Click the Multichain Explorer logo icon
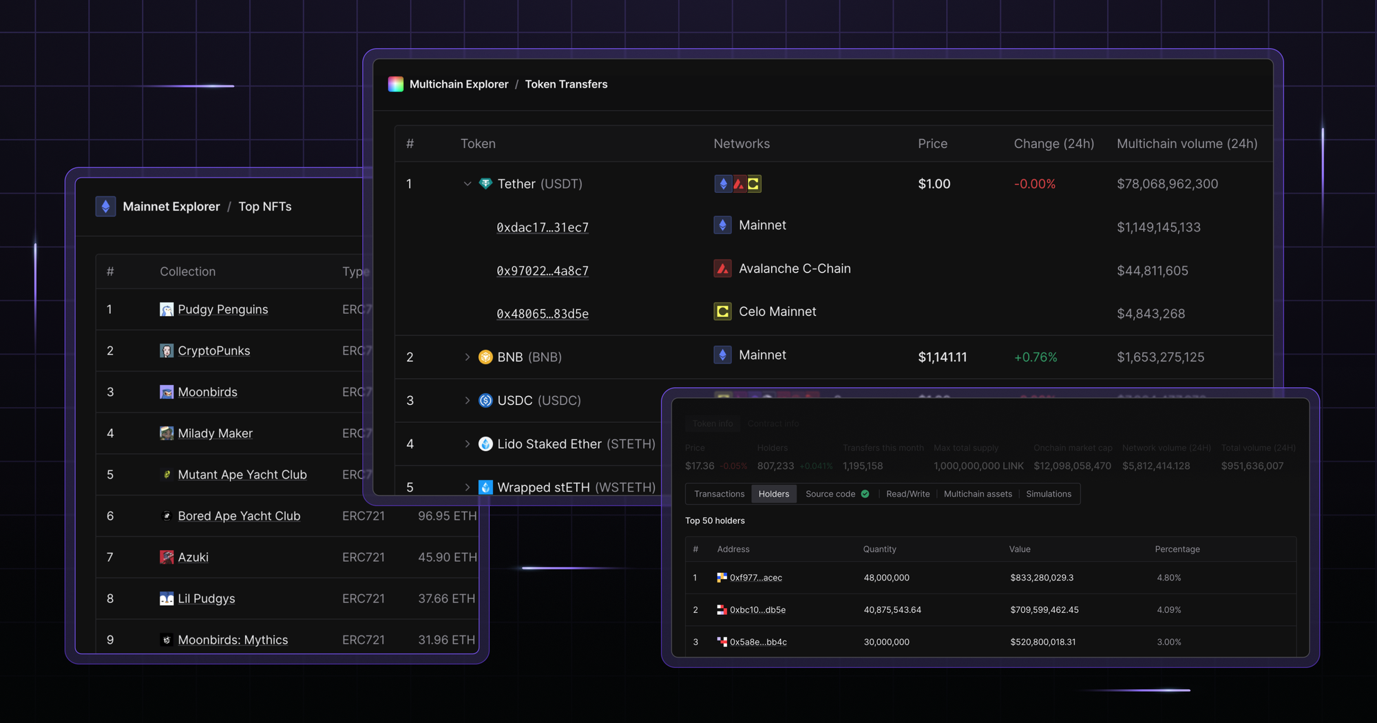 (395, 84)
